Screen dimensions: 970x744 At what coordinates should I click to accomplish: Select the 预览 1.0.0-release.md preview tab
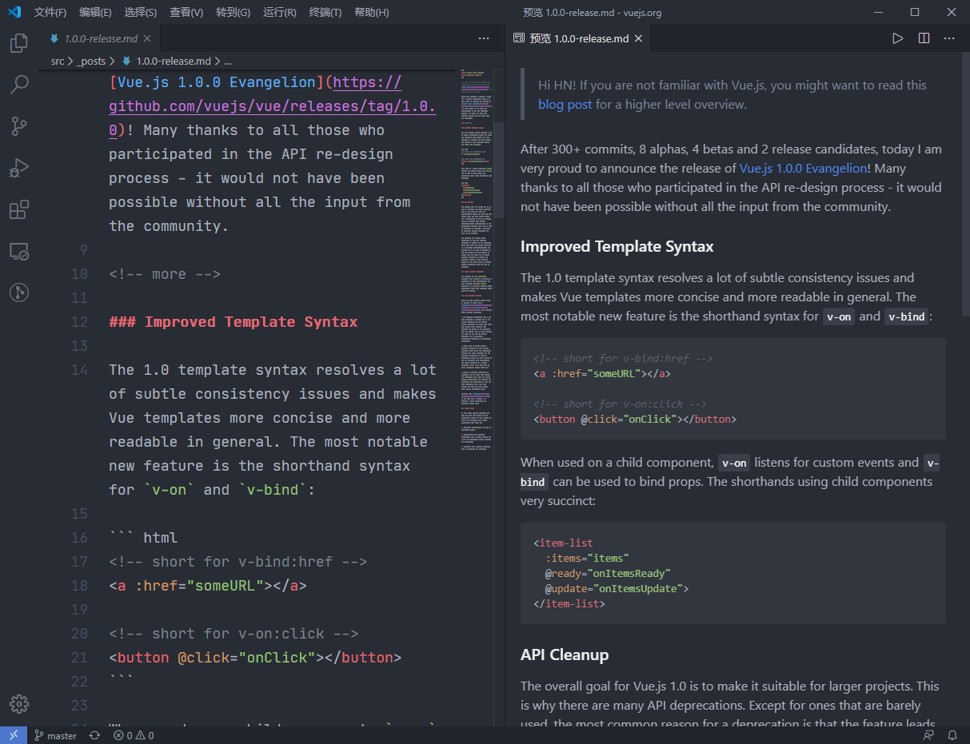pyautogui.click(x=579, y=38)
